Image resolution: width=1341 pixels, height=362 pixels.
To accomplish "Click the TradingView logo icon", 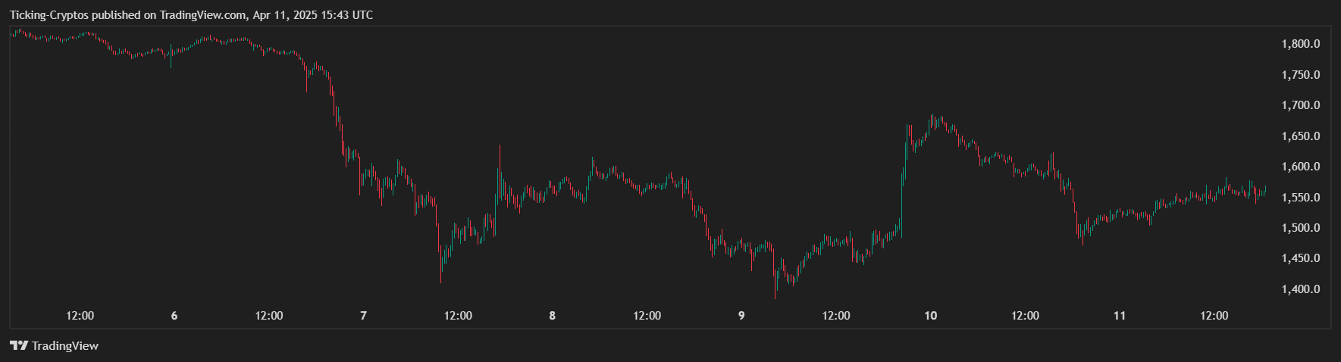I will pyautogui.click(x=19, y=345).
